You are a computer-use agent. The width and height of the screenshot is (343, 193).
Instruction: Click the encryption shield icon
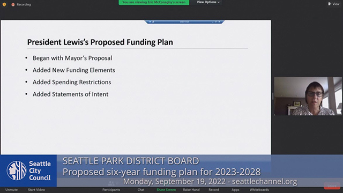(x=4, y=4)
